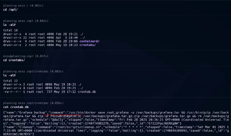Click timestamp 'Fri Feb 28 2025 20:36:23'
The width and height of the screenshot is (231, 136).
pos(140,120)
